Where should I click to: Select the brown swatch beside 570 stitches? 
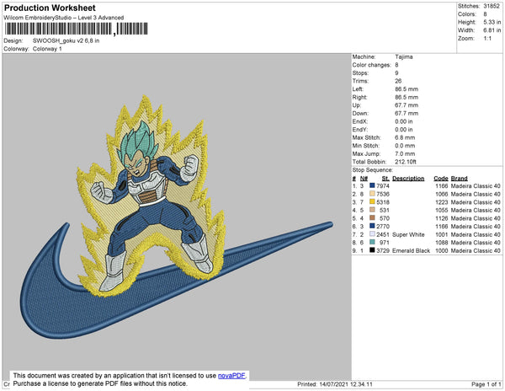tap(372, 218)
